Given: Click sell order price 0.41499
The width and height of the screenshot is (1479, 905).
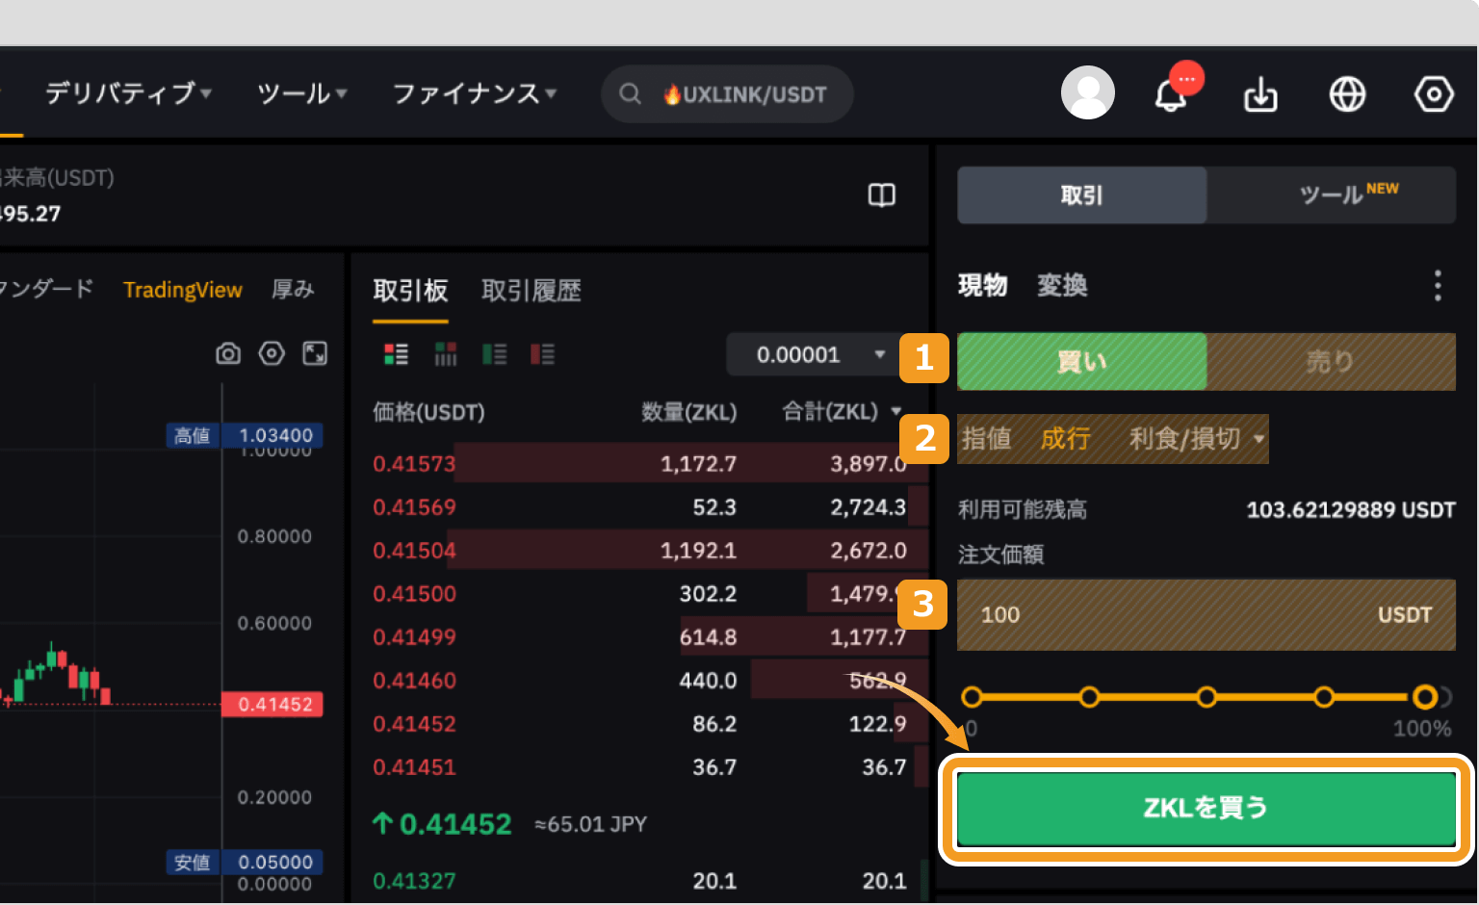Looking at the screenshot, I should pos(414,637).
